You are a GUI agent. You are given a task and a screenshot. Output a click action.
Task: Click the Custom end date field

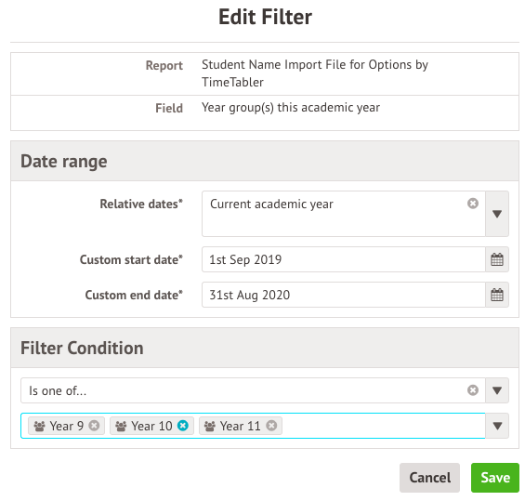click(344, 295)
